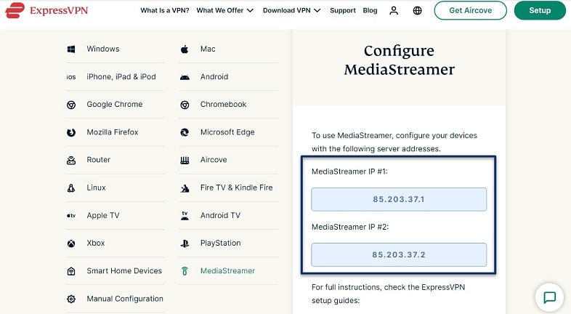This screenshot has height=314, width=571.
Task: Click the Google Chrome icon
Action: [71, 105]
